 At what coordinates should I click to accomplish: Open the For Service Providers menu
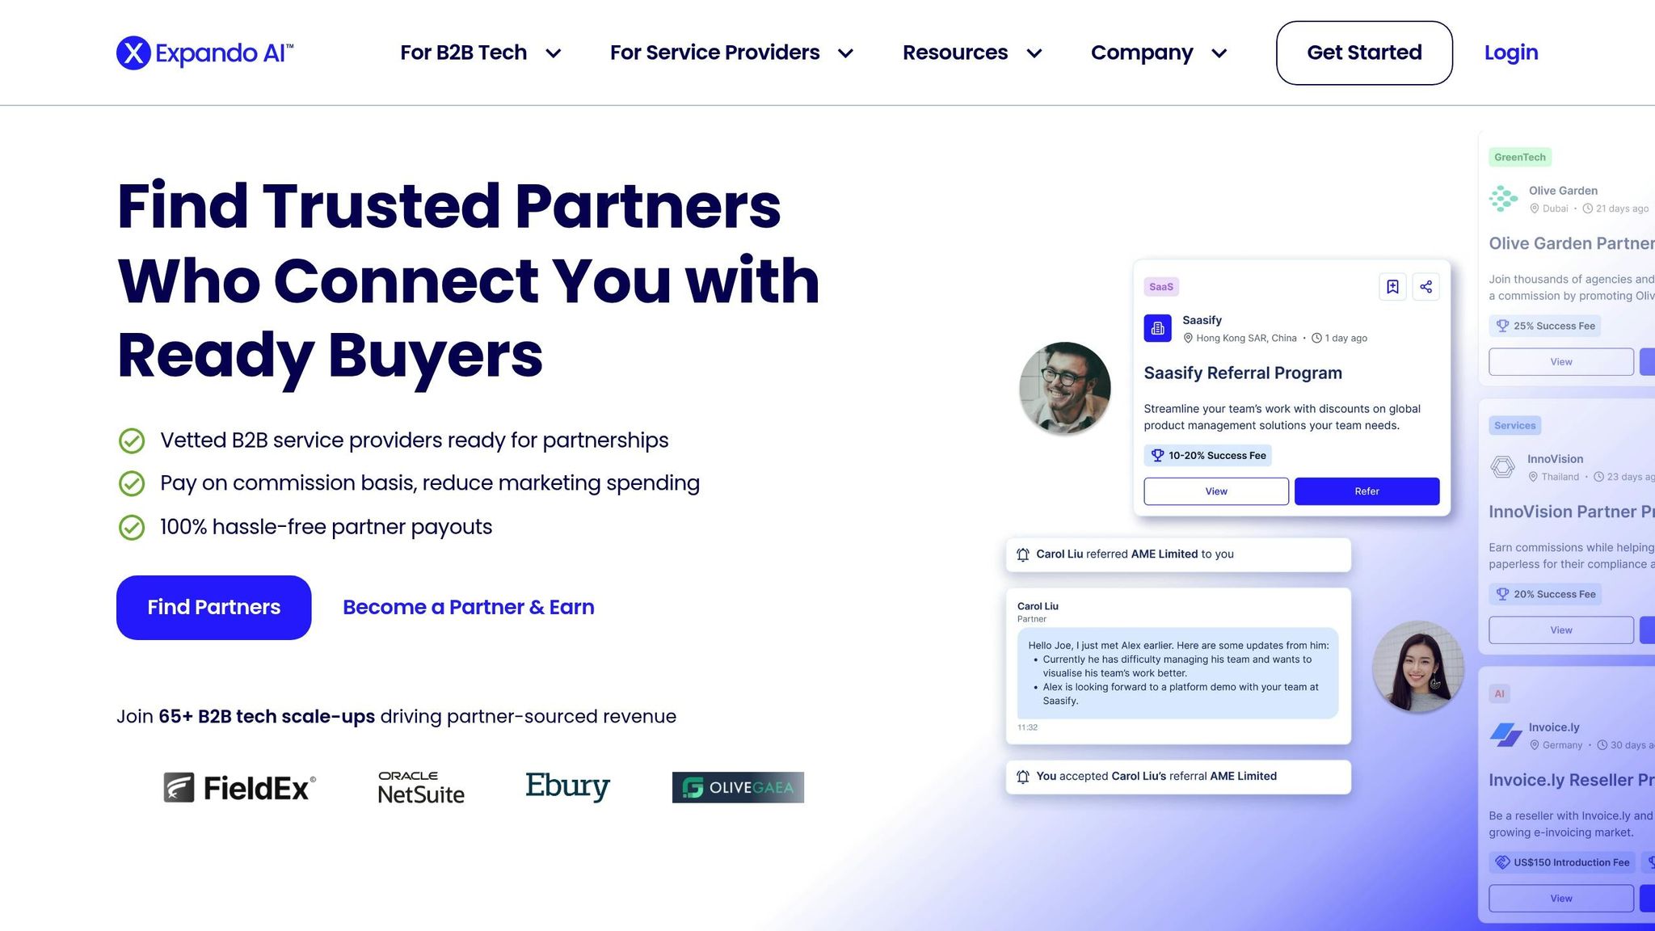pos(731,53)
